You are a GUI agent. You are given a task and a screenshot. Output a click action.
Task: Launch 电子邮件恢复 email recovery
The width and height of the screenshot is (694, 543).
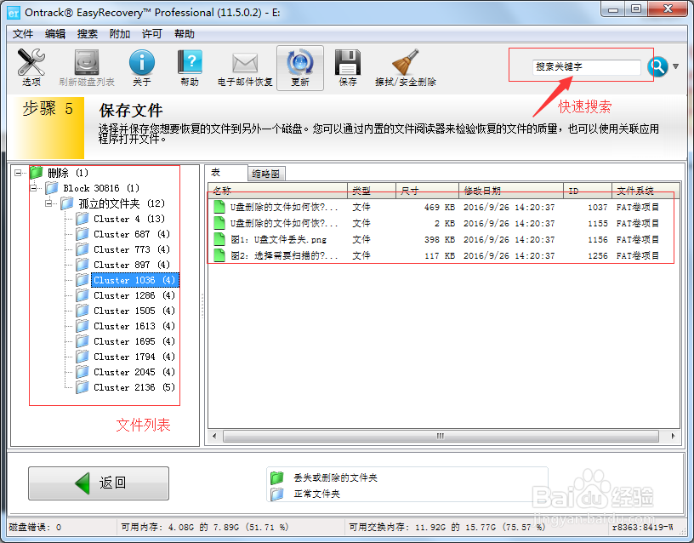tap(245, 67)
